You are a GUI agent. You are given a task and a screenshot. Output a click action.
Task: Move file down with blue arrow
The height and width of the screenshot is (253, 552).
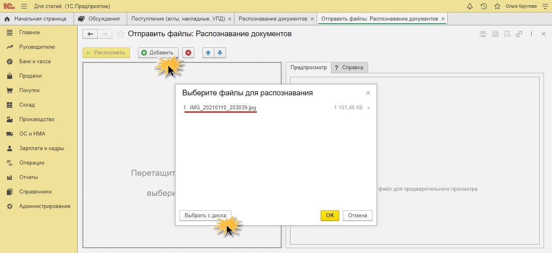pos(220,53)
